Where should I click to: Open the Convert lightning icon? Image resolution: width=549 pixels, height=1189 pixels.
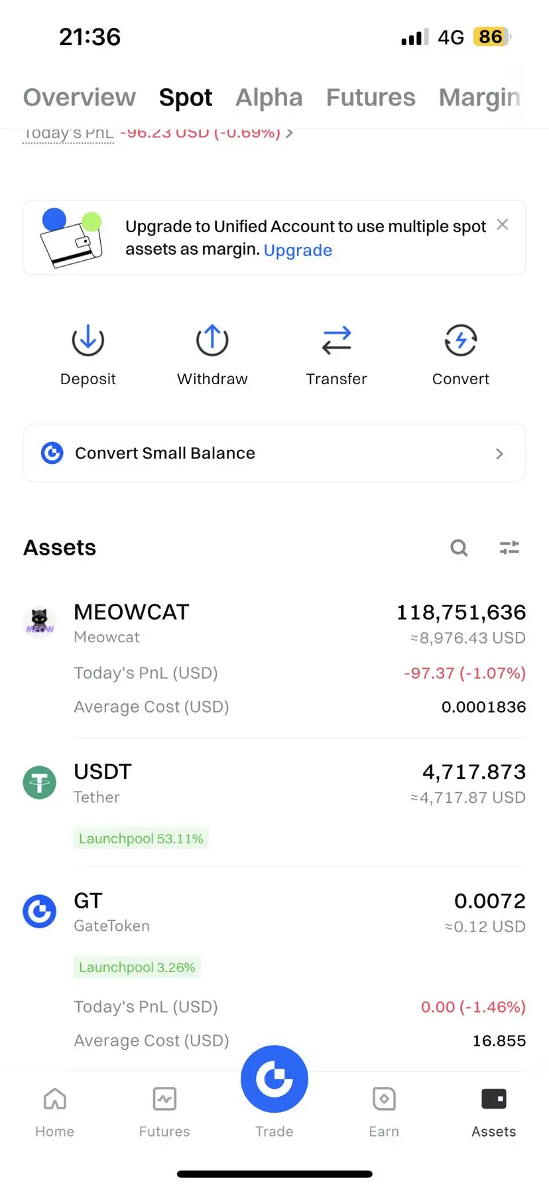point(461,340)
